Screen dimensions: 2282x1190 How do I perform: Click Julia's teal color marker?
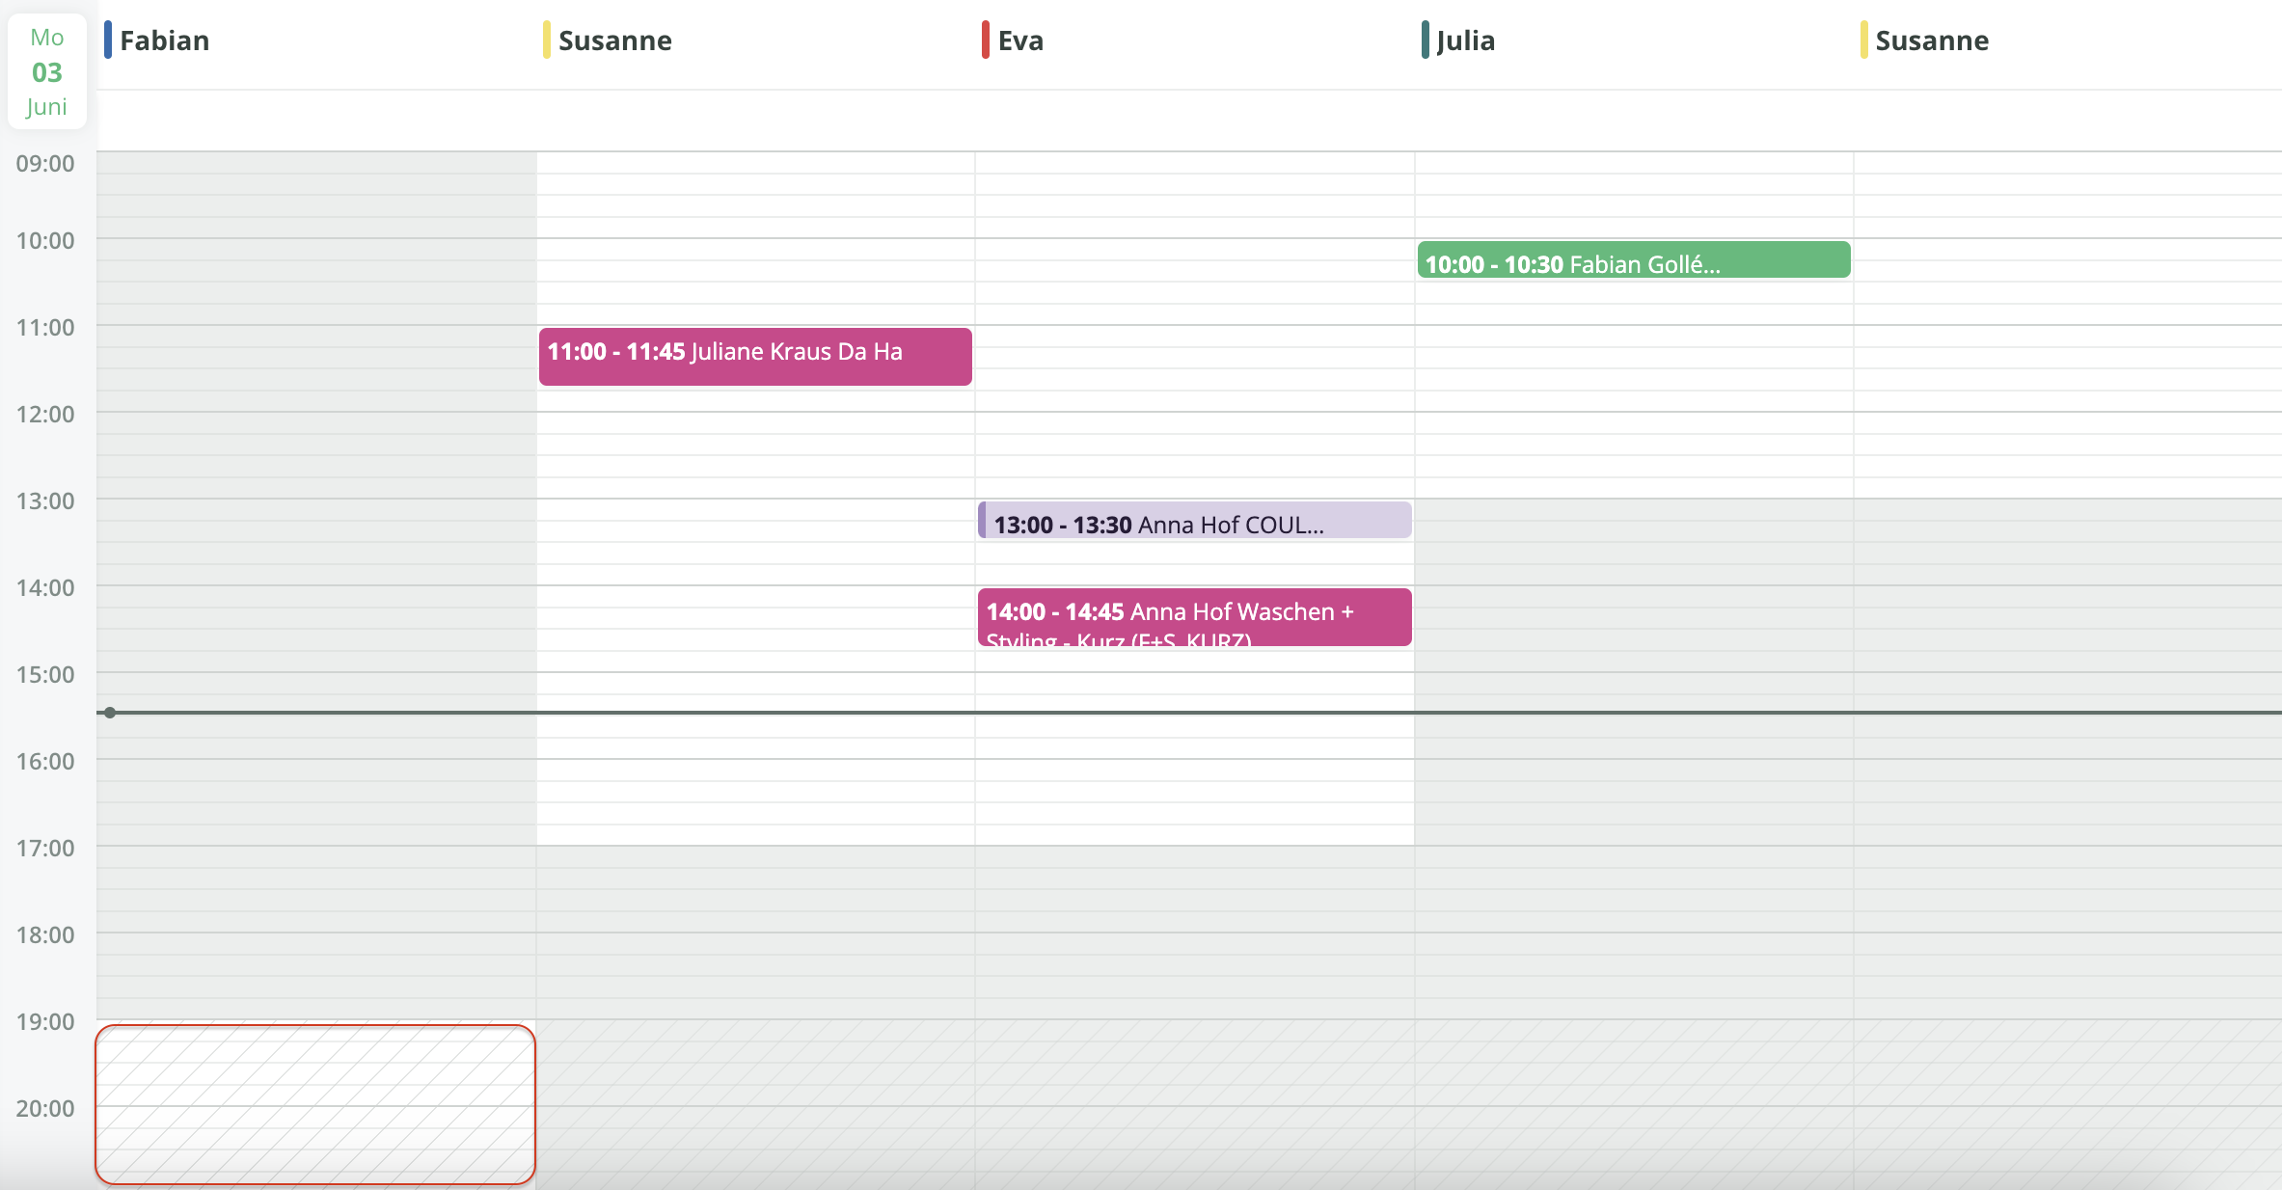[1425, 41]
